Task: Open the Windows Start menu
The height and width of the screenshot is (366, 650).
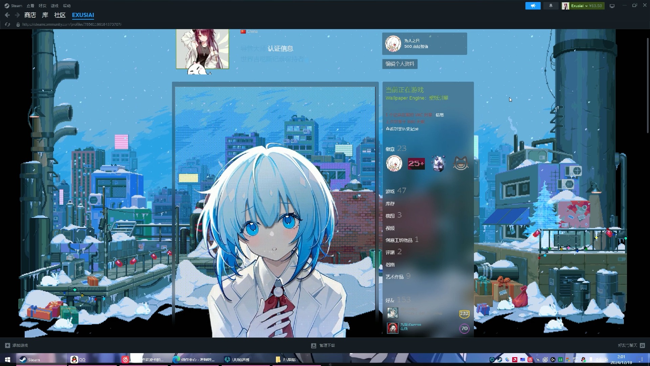Action: point(7,360)
